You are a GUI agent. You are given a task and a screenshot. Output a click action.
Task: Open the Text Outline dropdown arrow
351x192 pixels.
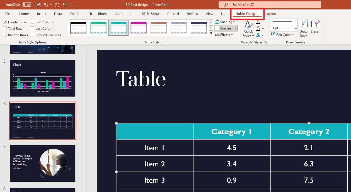click(x=263, y=28)
